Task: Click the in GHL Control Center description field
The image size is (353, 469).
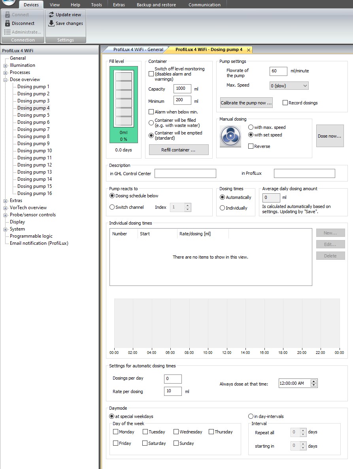Action: (185, 174)
